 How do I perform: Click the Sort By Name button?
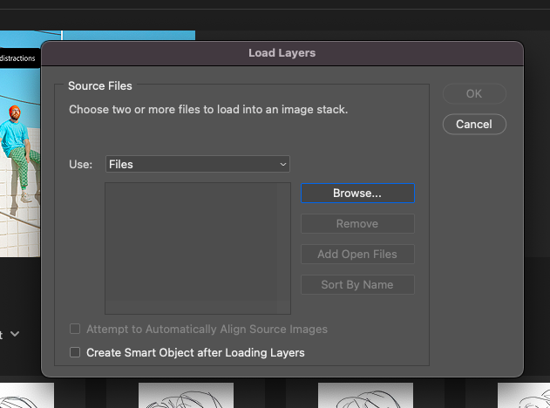(357, 284)
